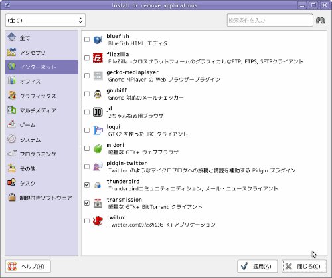Check the loqui checkbox

[x=87, y=130]
